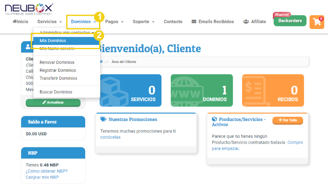Choose Administrar mis contactos entry
The image size is (328, 187).
tap(67, 32)
